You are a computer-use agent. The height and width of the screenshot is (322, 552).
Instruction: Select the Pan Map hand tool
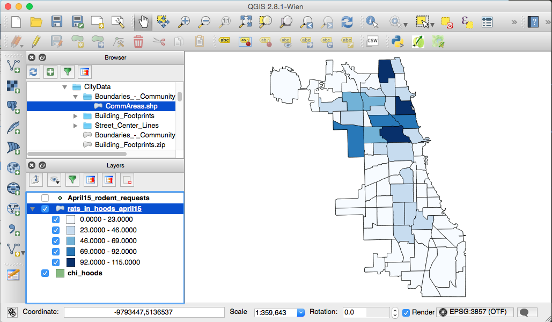coord(143,22)
